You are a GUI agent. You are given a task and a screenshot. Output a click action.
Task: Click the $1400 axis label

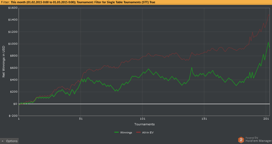click(x=13, y=20)
